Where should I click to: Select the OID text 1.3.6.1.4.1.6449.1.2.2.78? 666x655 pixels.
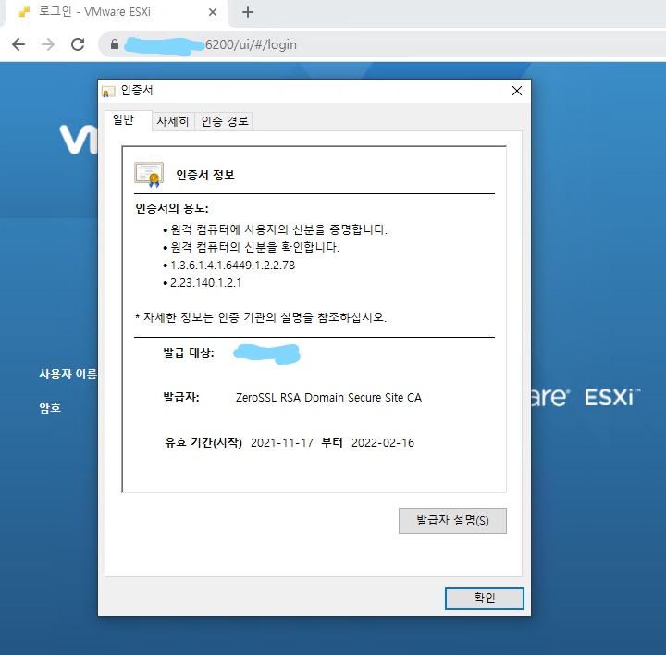tap(232, 266)
